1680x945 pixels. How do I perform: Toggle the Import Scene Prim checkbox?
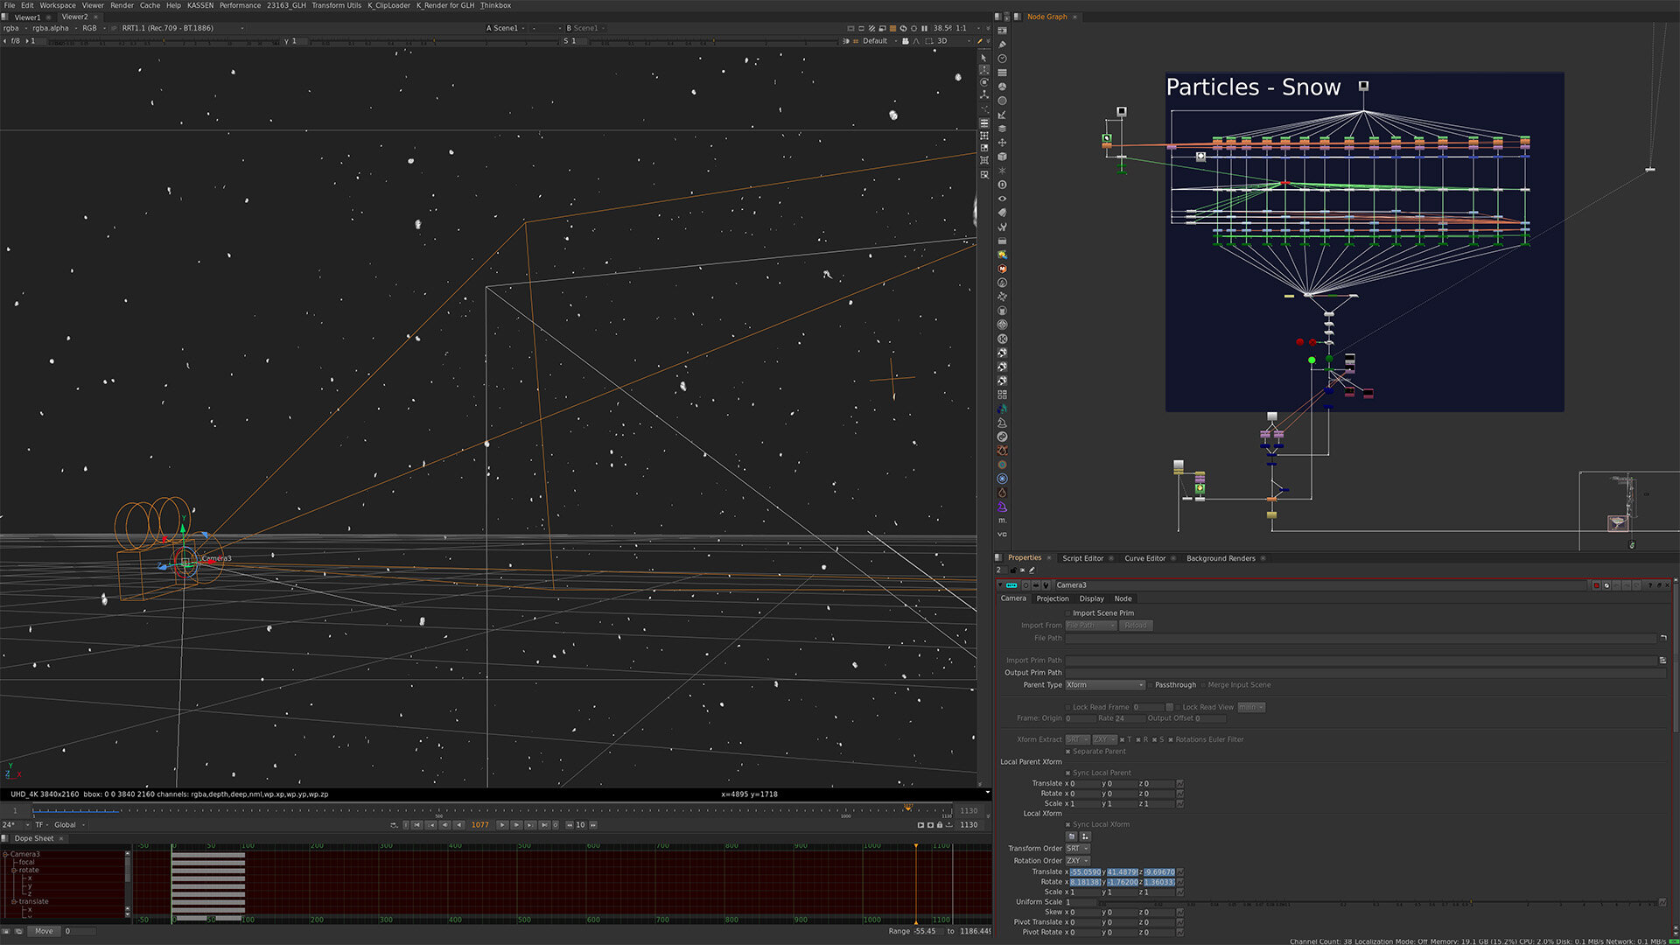point(1068,613)
